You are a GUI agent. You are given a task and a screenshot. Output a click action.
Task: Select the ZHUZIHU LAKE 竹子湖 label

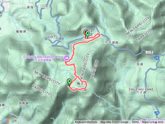tap(141, 91)
